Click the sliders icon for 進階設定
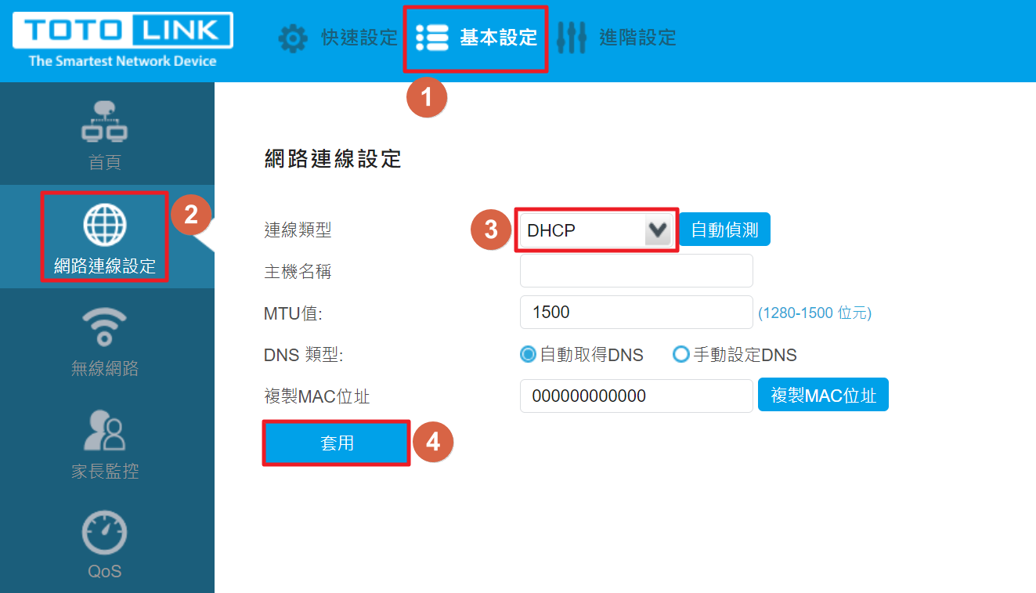Viewport: 1036px width, 593px height. click(572, 38)
